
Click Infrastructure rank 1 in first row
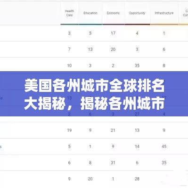164,33
